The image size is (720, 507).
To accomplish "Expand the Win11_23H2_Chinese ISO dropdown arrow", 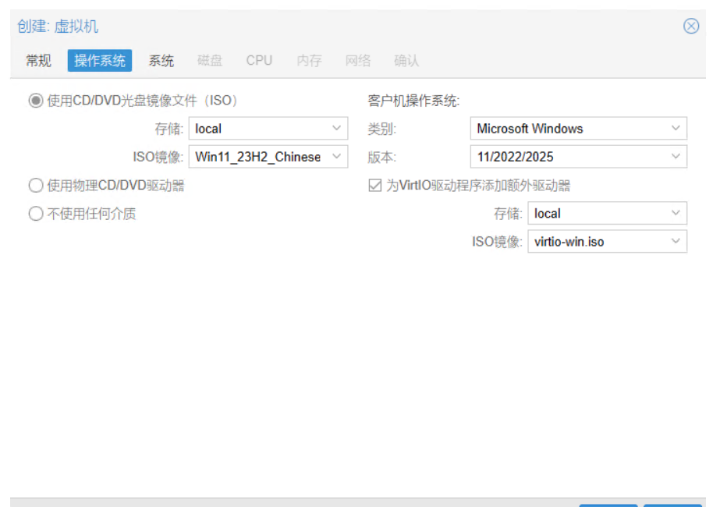I will [x=336, y=157].
